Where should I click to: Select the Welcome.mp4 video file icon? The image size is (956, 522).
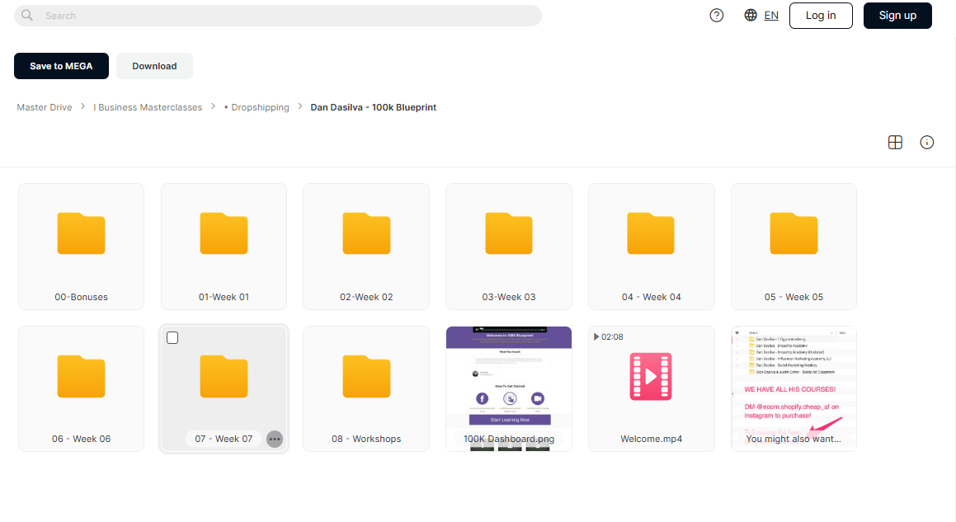[651, 376]
